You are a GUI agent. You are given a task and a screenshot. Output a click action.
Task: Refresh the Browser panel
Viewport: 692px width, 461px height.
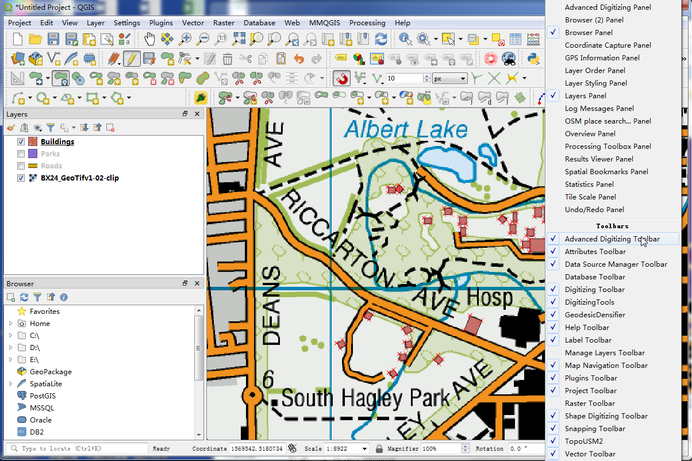(24, 297)
